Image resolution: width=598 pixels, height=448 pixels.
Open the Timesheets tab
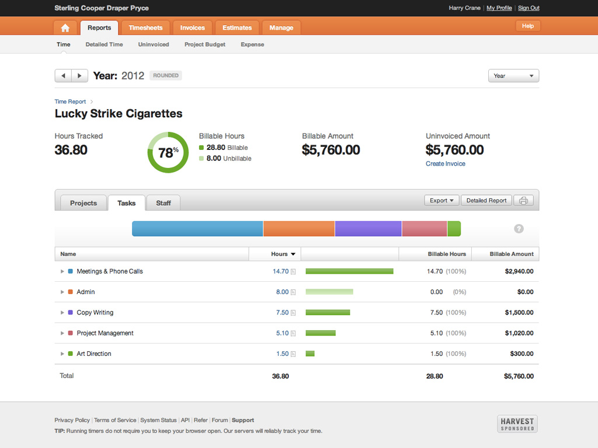click(x=145, y=28)
